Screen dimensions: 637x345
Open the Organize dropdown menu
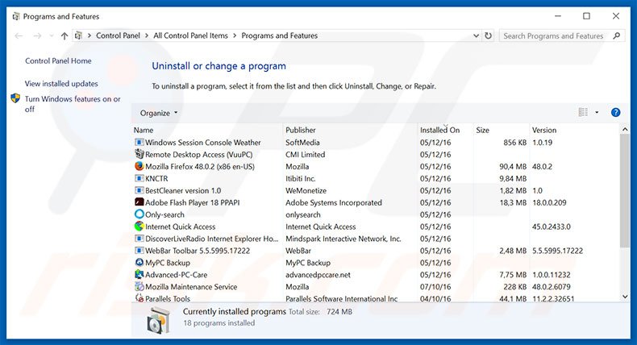pos(158,113)
